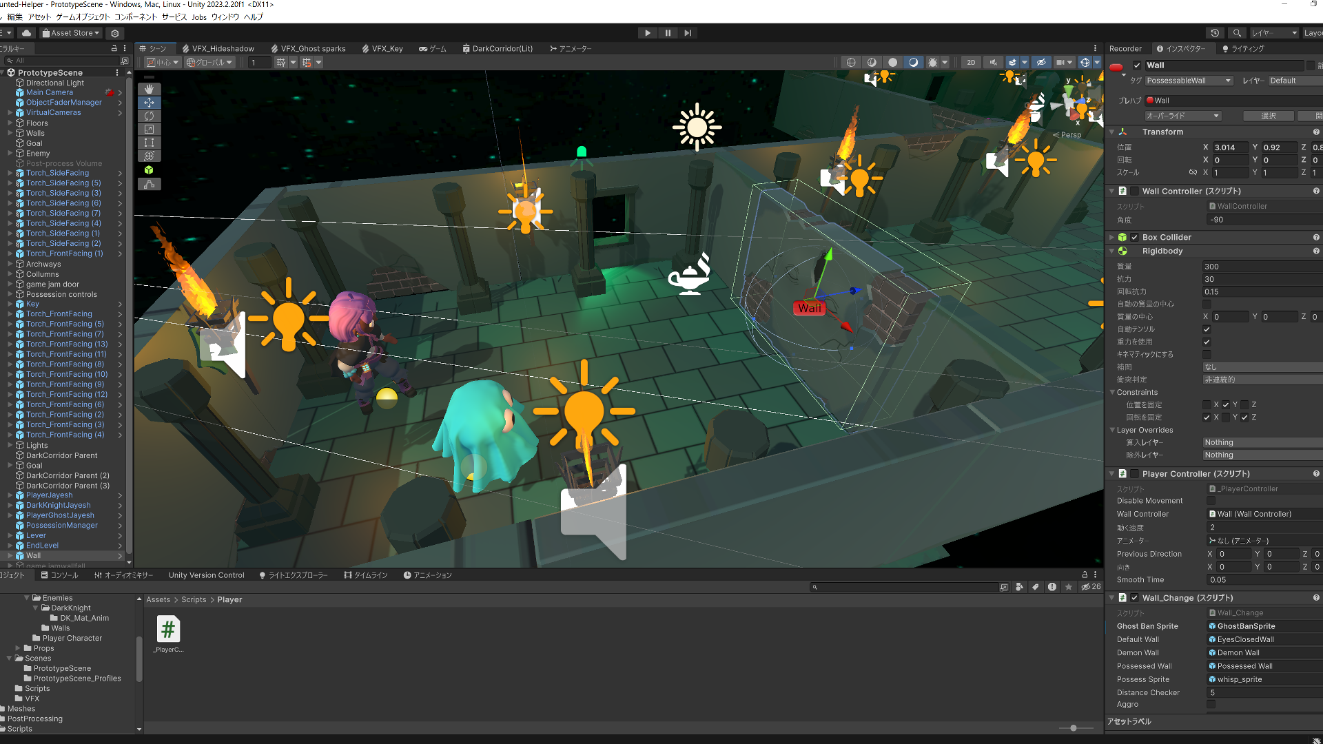Open the collision detection dropdown set to 非連続的
The width and height of the screenshot is (1323, 744).
[x=1261, y=379]
